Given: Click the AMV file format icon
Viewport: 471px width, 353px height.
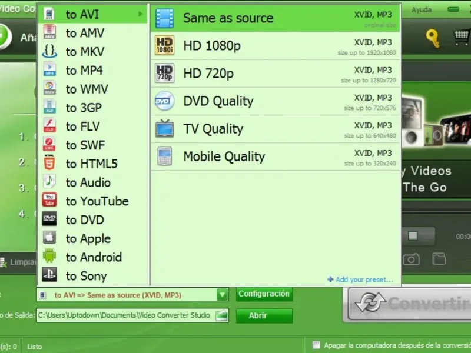Looking at the screenshot, I should tap(49, 32).
